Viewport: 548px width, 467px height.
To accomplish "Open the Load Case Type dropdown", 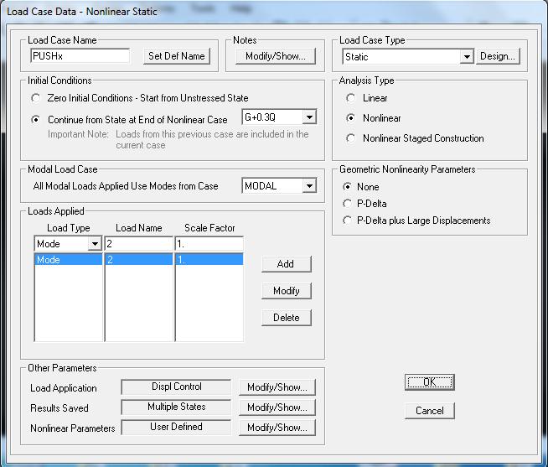I will (x=467, y=56).
